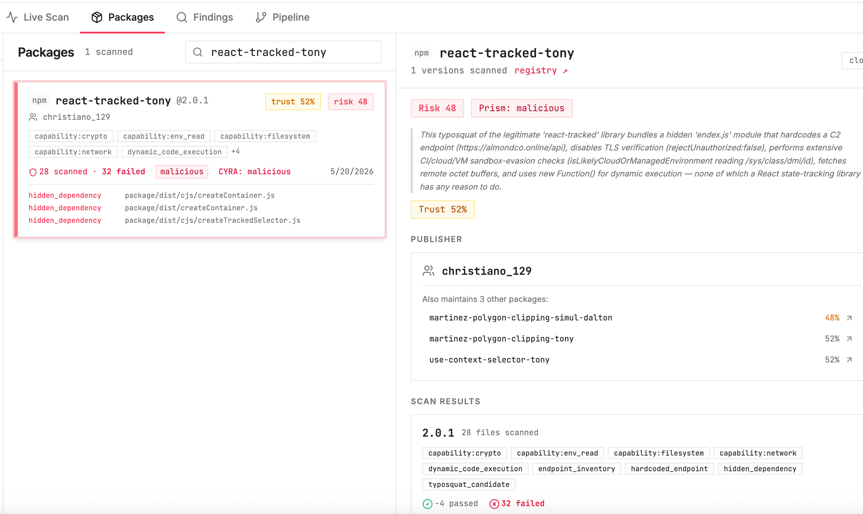Click the npm badge in detail header
863x514 pixels.
pos(422,53)
